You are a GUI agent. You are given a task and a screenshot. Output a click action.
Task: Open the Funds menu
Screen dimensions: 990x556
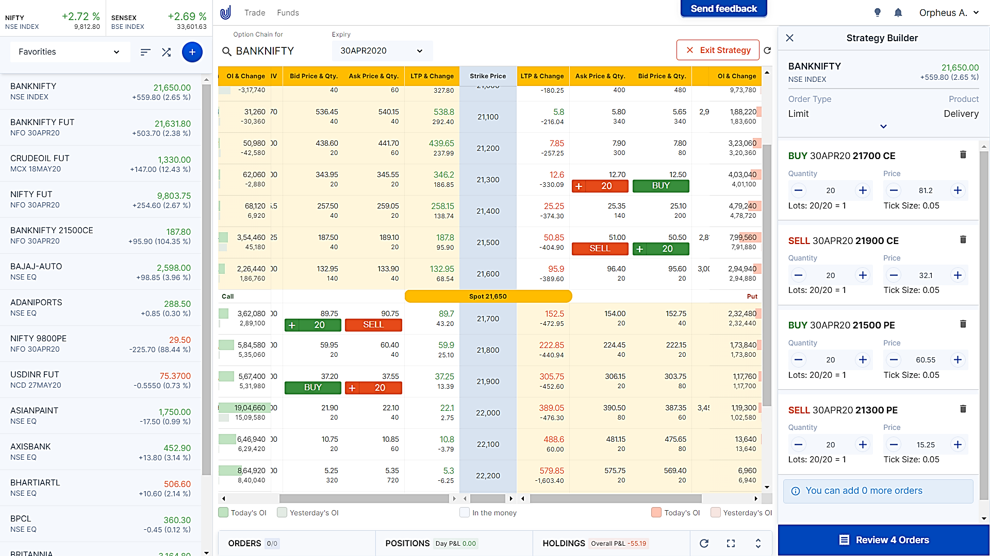click(288, 13)
